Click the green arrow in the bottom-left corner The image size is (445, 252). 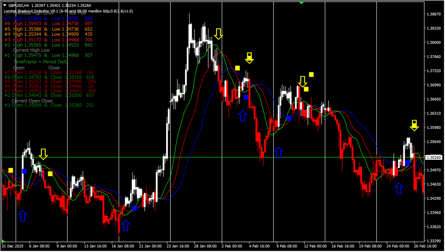coord(3,241)
